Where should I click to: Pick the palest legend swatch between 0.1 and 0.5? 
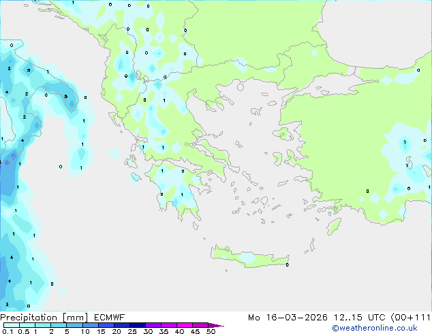[12, 325]
